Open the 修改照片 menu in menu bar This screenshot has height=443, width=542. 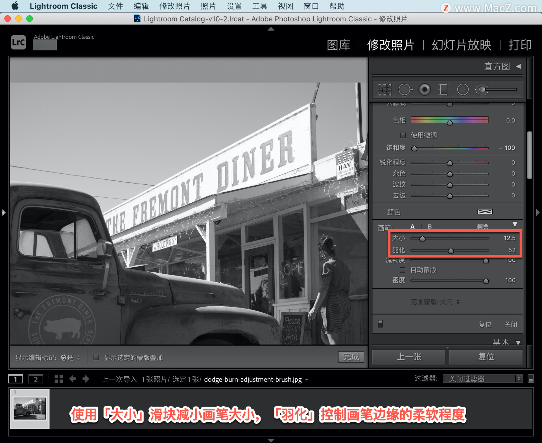pyautogui.click(x=175, y=6)
